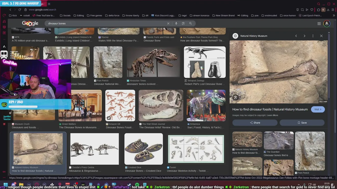The height and width of the screenshot is (189, 337).
Task: Open Tetrapod Zoology Robert Plot's bone thumbnail
Action: click(205, 62)
